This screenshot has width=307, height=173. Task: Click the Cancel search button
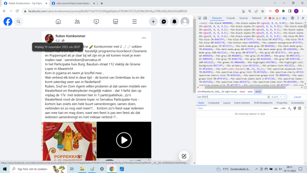pos(297,97)
